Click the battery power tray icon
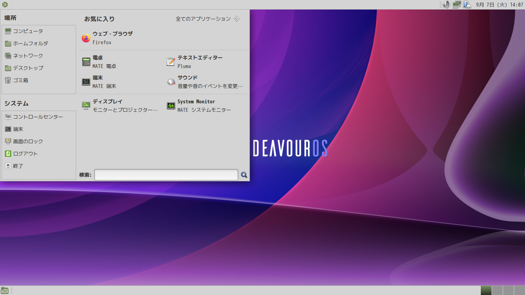Image resolution: width=525 pixels, height=295 pixels. (x=467, y=5)
